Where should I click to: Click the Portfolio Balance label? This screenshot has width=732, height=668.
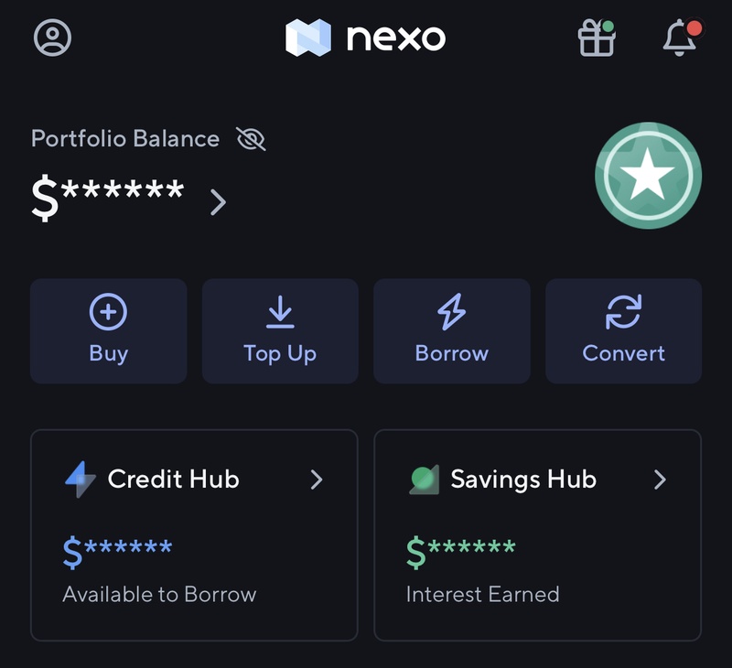125,139
